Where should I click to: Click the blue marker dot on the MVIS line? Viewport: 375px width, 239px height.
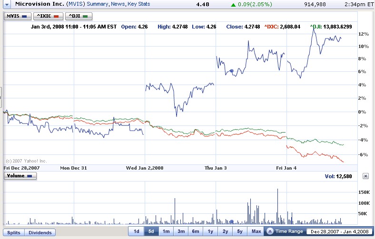point(231,71)
